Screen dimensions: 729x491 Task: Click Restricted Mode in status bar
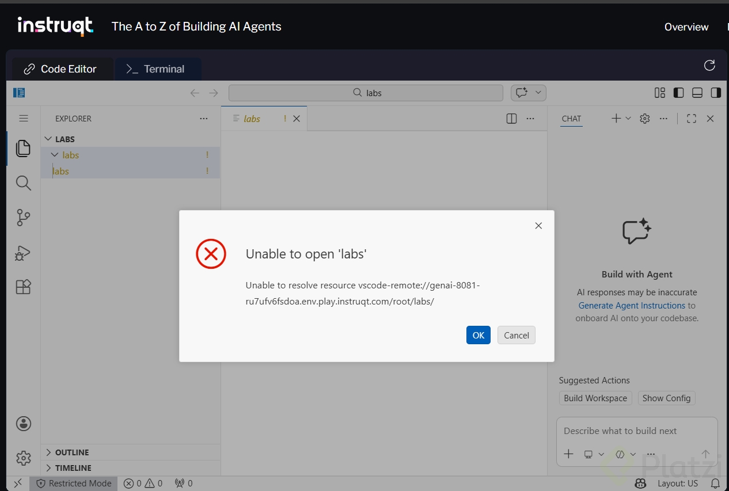pos(74,484)
